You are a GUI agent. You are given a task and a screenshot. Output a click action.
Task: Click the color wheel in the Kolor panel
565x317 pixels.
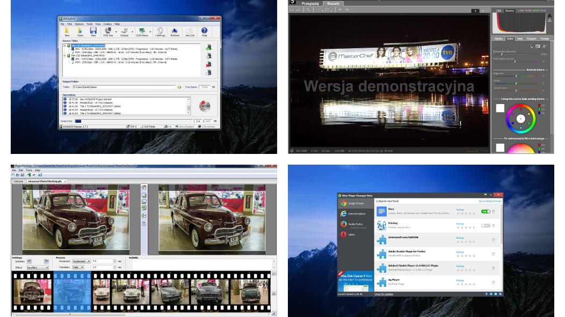pos(520,116)
